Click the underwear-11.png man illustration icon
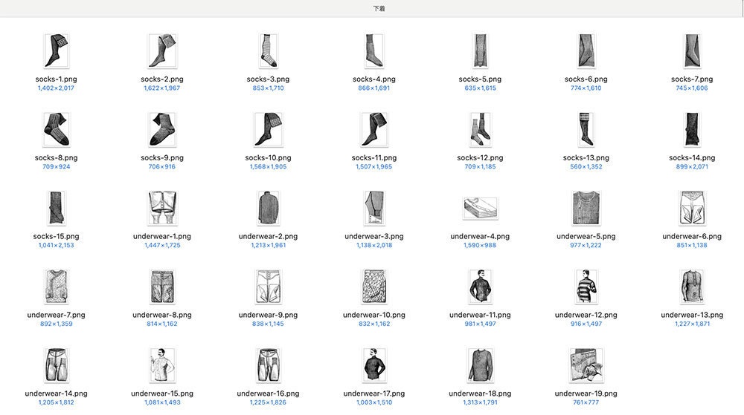The image size is (744, 415). (x=480, y=287)
